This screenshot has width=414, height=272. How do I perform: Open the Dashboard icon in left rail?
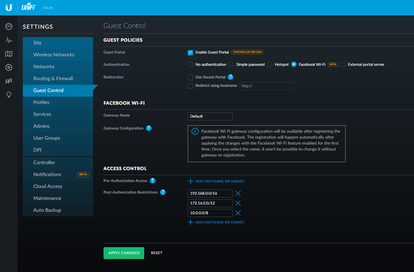[9, 27]
